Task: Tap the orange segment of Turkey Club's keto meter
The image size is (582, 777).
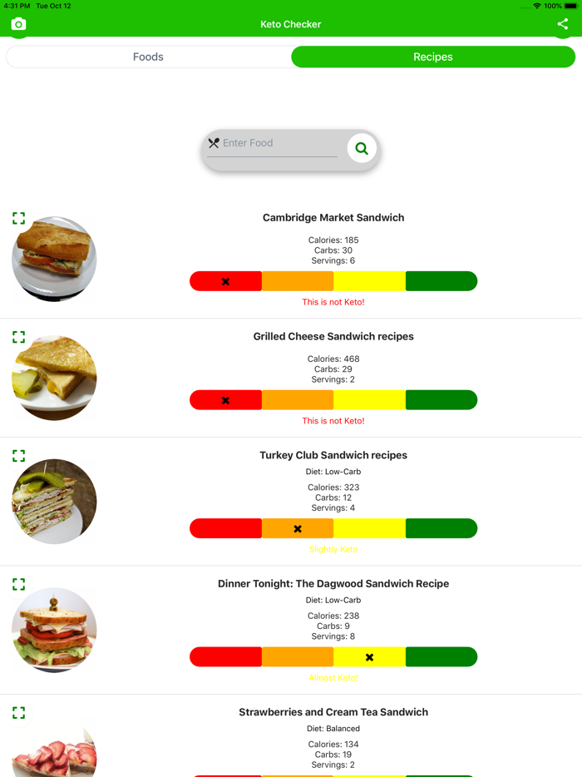Action: pos(298,528)
